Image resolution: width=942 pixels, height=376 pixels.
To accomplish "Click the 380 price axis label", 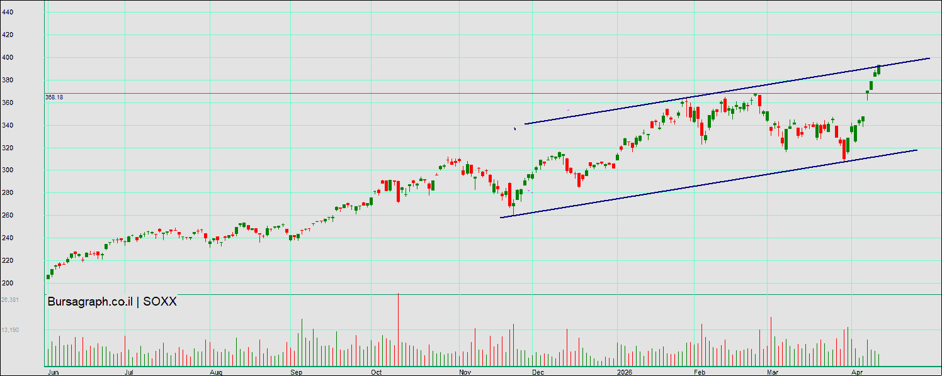I will tap(8, 80).
